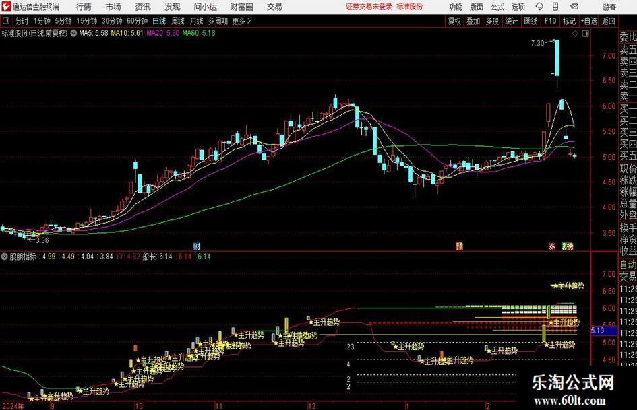Click the 3.36 low price label
637x410 pixels.
[42, 240]
